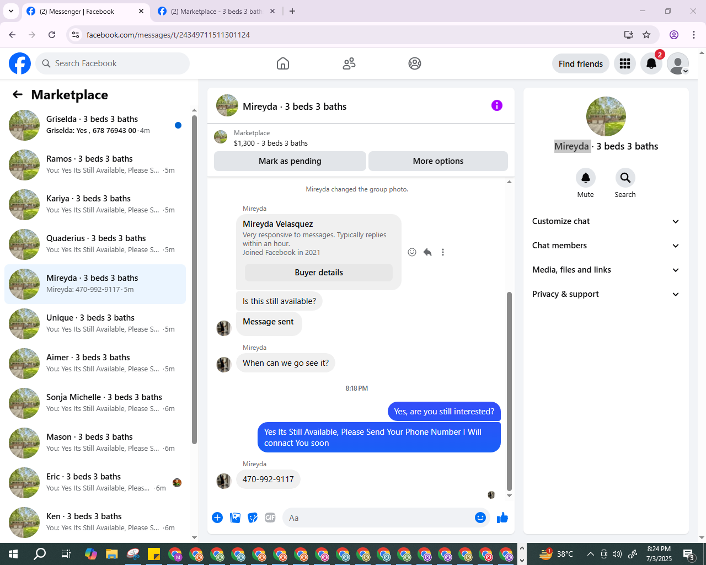Click Mark as pending button
Screen dimensions: 706x565
290,161
